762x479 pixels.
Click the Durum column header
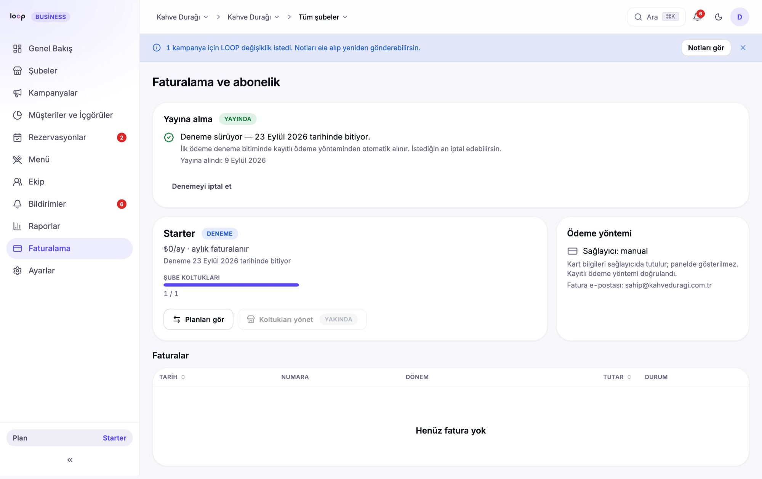(656, 377)
